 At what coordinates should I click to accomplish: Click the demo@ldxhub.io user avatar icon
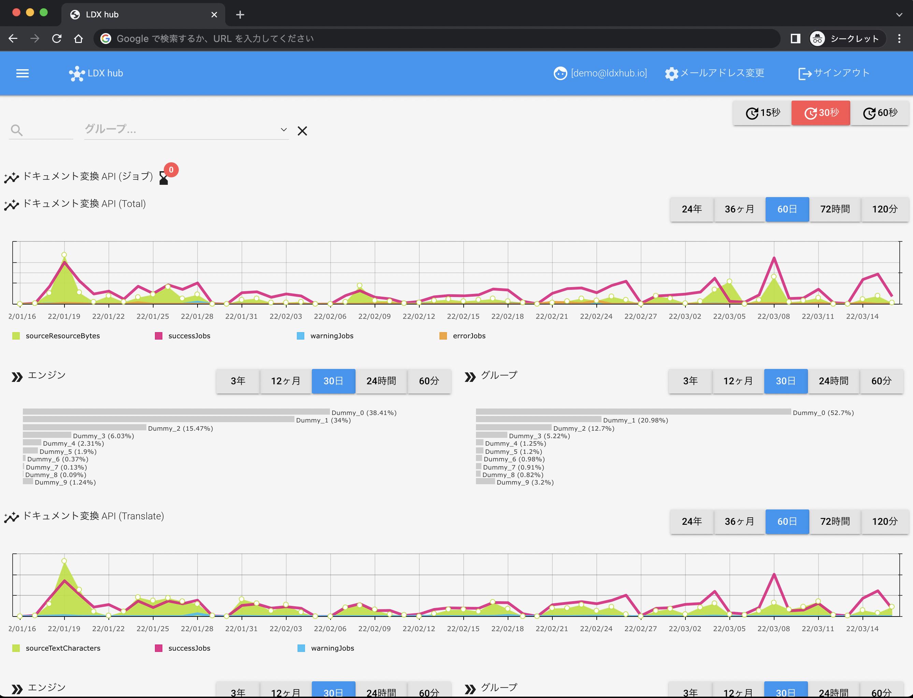point(560,74)
